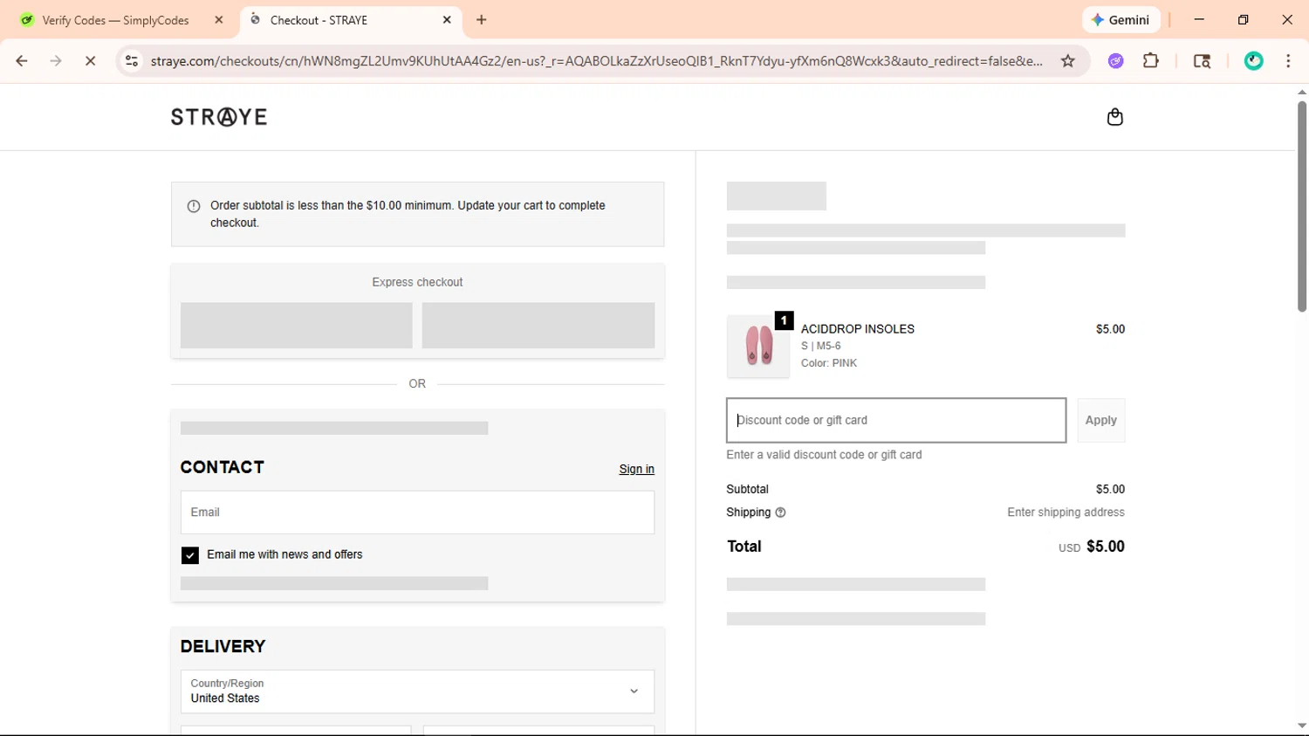Switch to Checkout - STRAYE tab
Screen dimensions: 1309x736
tap(349, 20)
